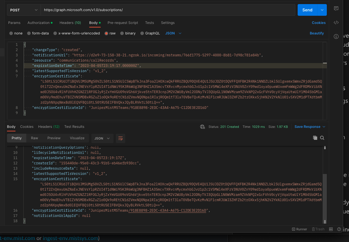Viewport: 349px width, 242px height.
Task: Select the x-www-form-urlencoded body type
Action: coord(76,33)
